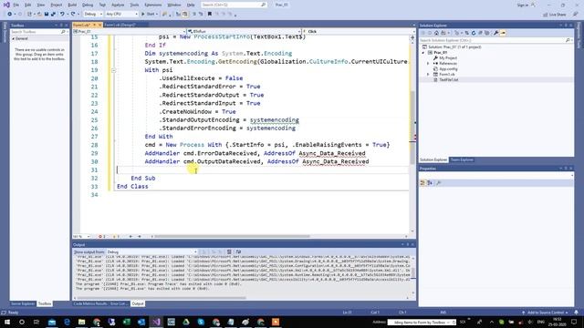Click the Redo toolbar icon
The height and width of the screenshot is (328, 584).
[x=73, y=14]
